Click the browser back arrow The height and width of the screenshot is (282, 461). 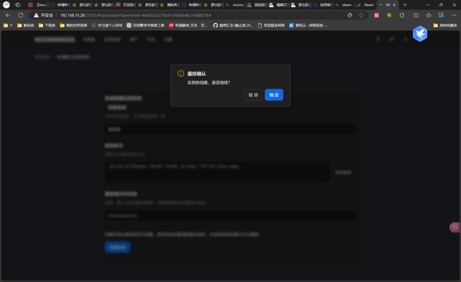[x=8, y=15]
